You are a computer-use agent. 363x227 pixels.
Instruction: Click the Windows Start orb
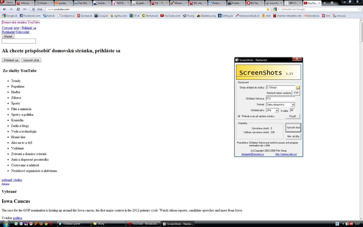point(5,224)
